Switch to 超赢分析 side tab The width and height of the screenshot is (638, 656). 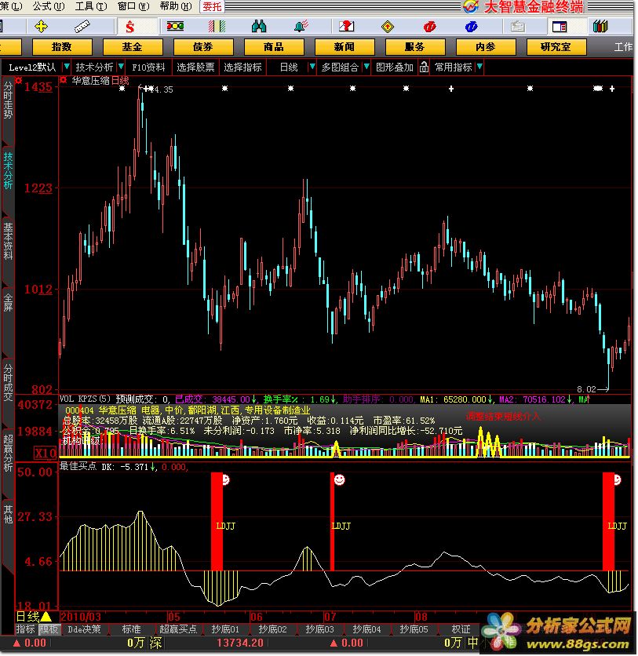pos(8,453)
